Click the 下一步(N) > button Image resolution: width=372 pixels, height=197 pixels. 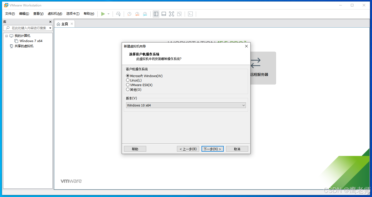pyautogui.click(x=213, y=149)
